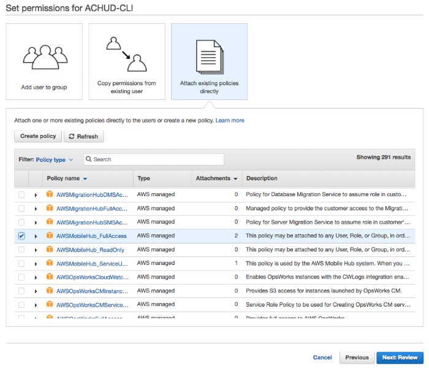
Task: Click the Create policy button
Action: click(x=38, y=136)
